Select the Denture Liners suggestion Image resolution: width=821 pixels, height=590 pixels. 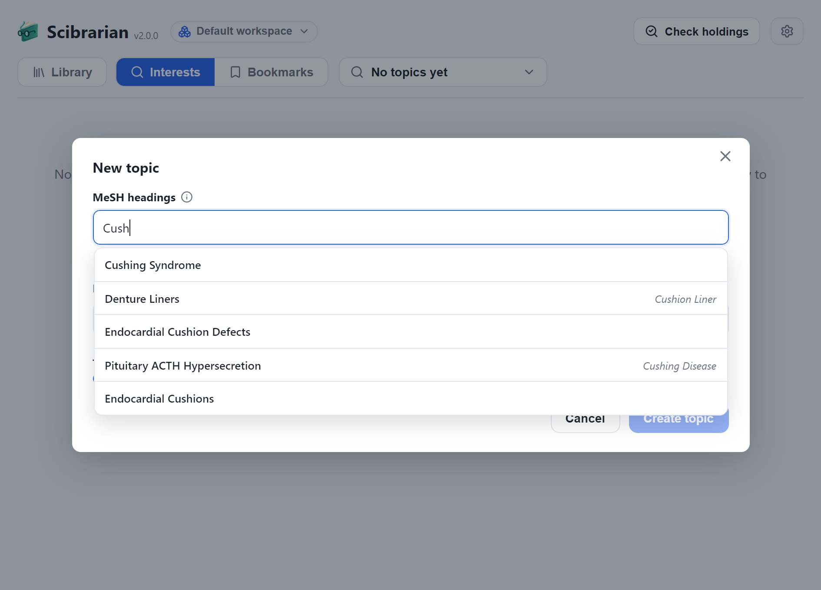[410, 298]
